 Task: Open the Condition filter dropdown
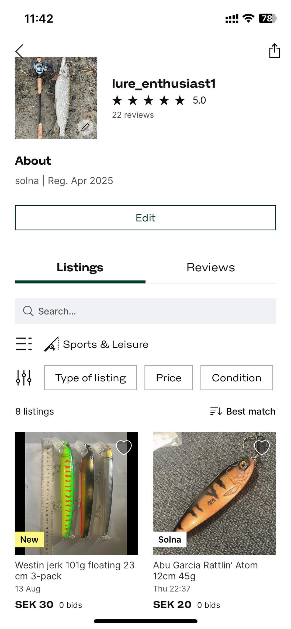237,378
